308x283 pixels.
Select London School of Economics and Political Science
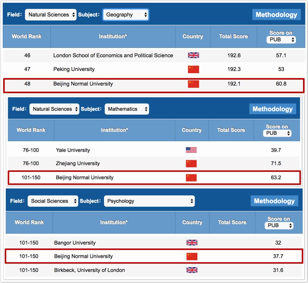[113, 55]
